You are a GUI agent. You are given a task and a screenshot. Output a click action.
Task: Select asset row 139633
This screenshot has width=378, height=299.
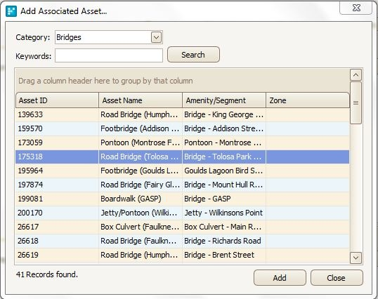(183, 114)
